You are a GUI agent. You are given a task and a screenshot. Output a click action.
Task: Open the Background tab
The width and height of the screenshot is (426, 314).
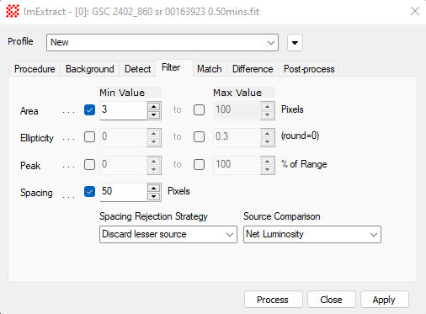tap(90, 69)
